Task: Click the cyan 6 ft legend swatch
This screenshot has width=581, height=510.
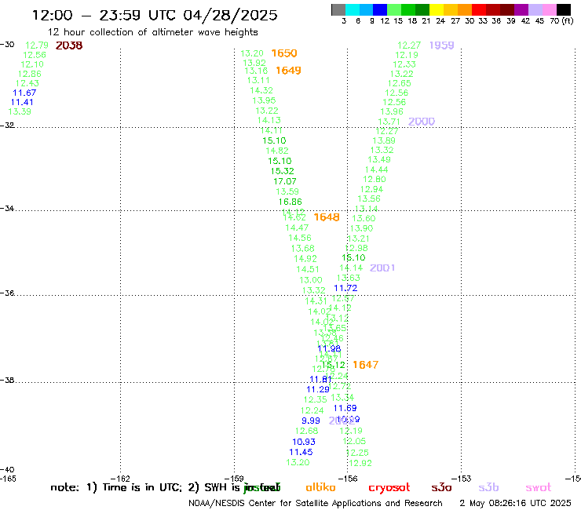Action: (352, 9)
